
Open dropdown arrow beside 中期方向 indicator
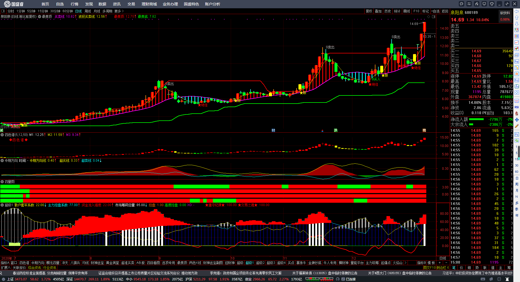[x=2, y=161]
